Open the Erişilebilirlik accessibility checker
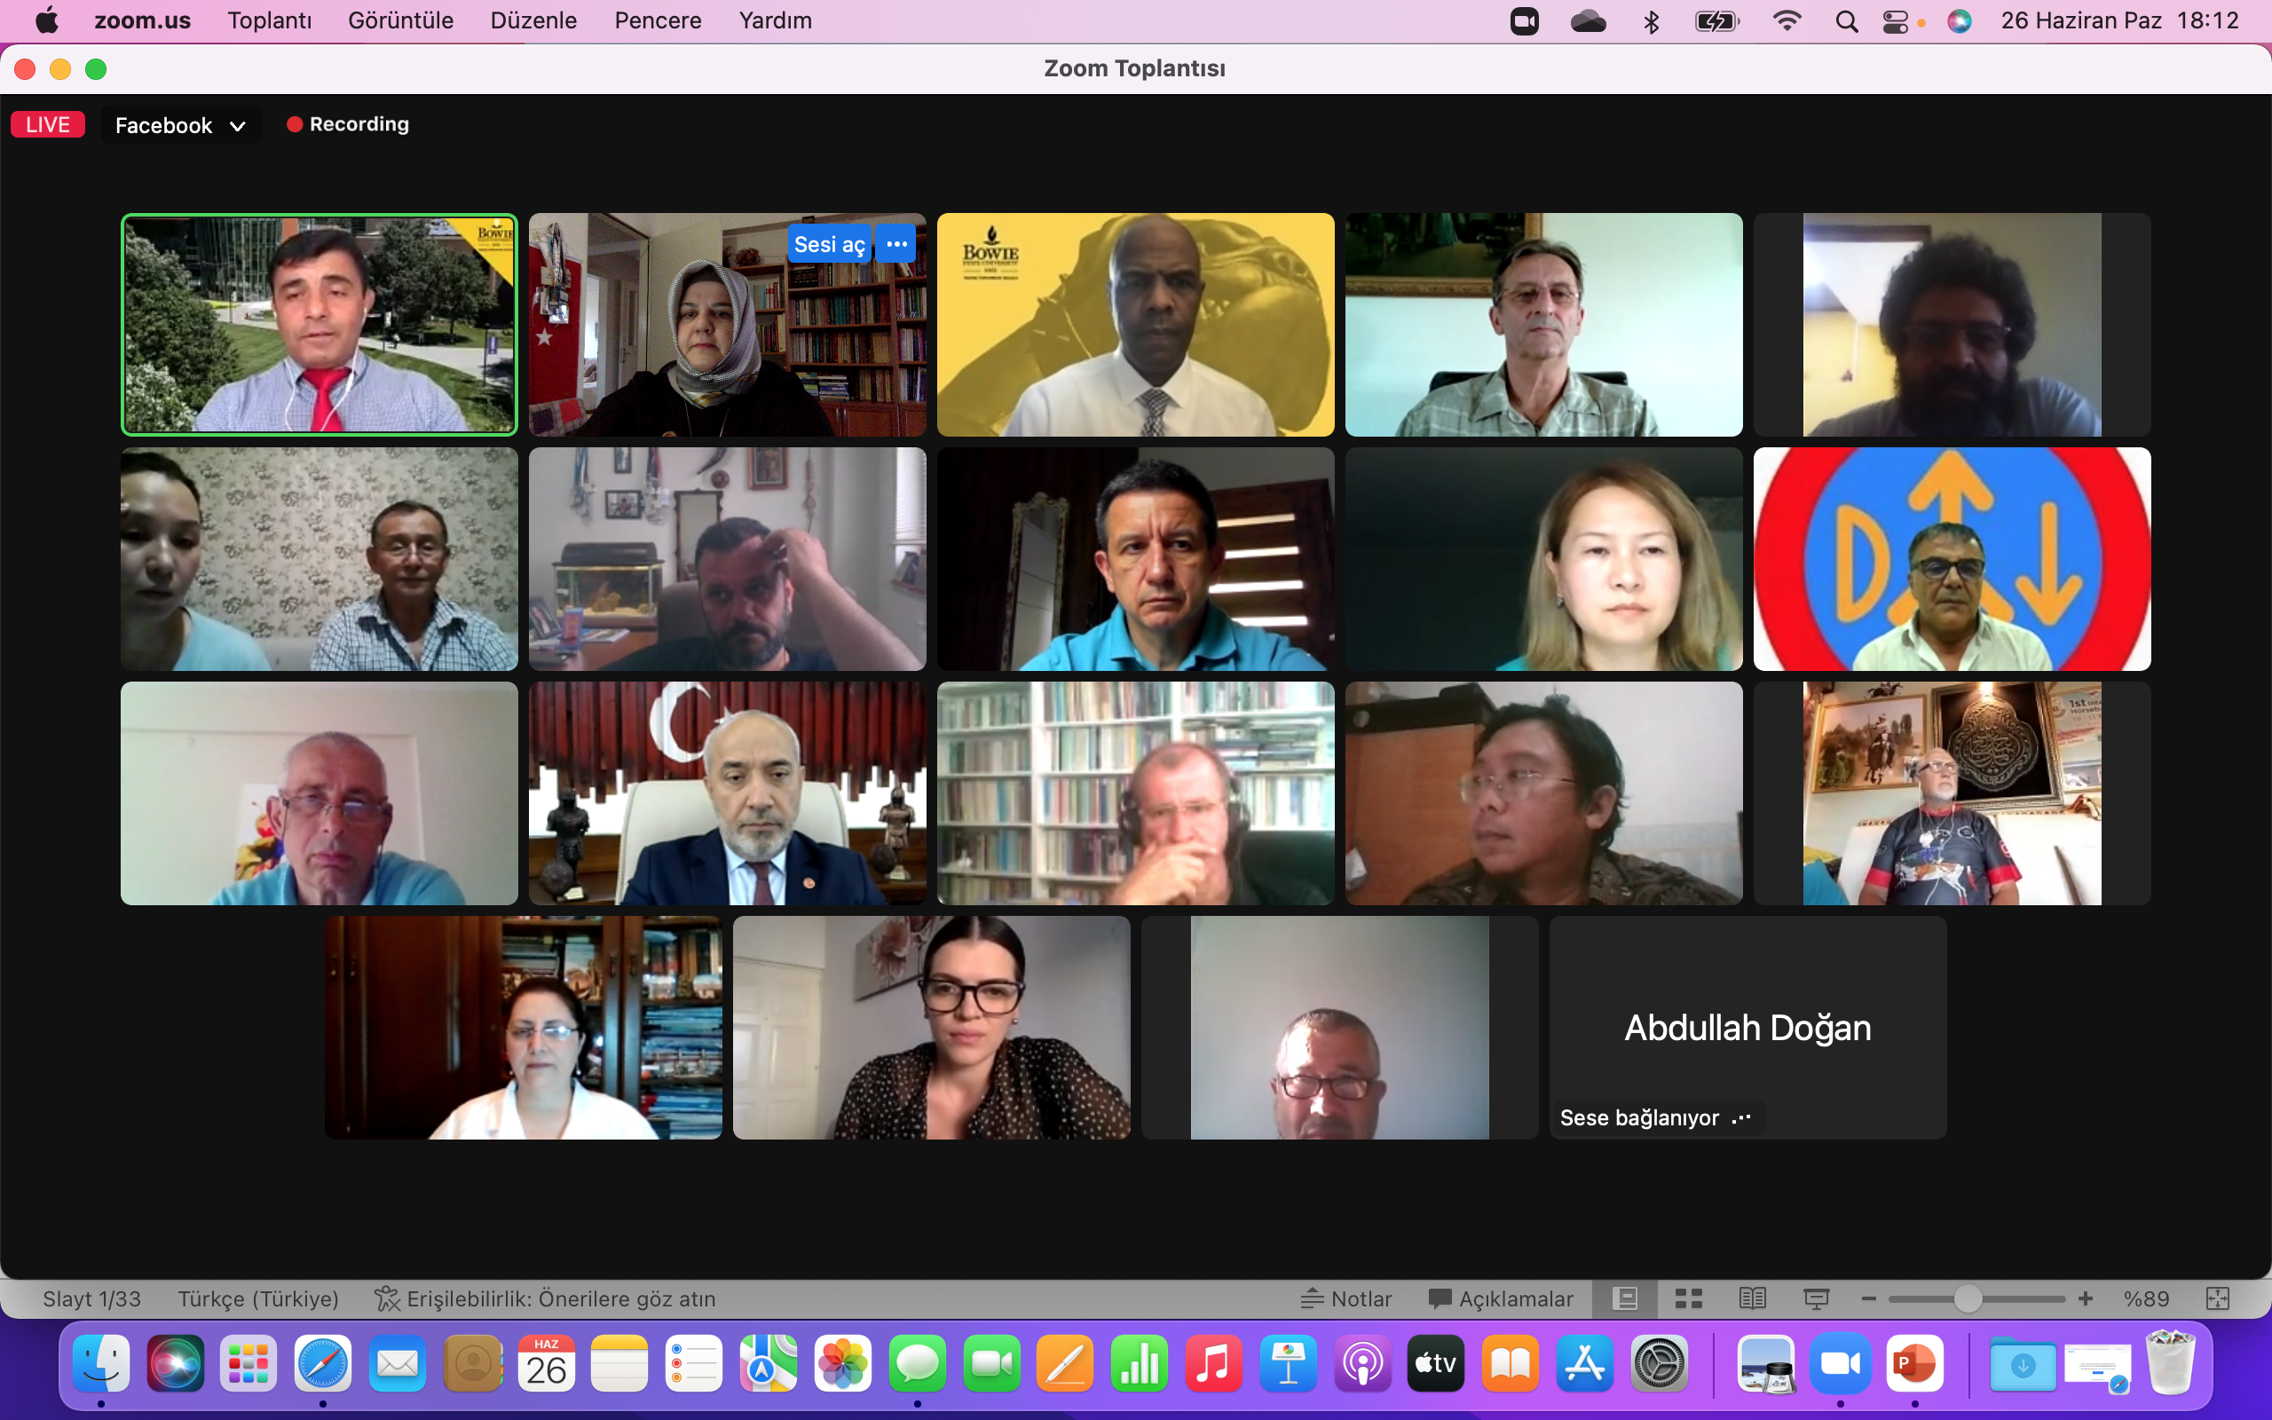The image size is (2272, 1420). coord(546,1298)
